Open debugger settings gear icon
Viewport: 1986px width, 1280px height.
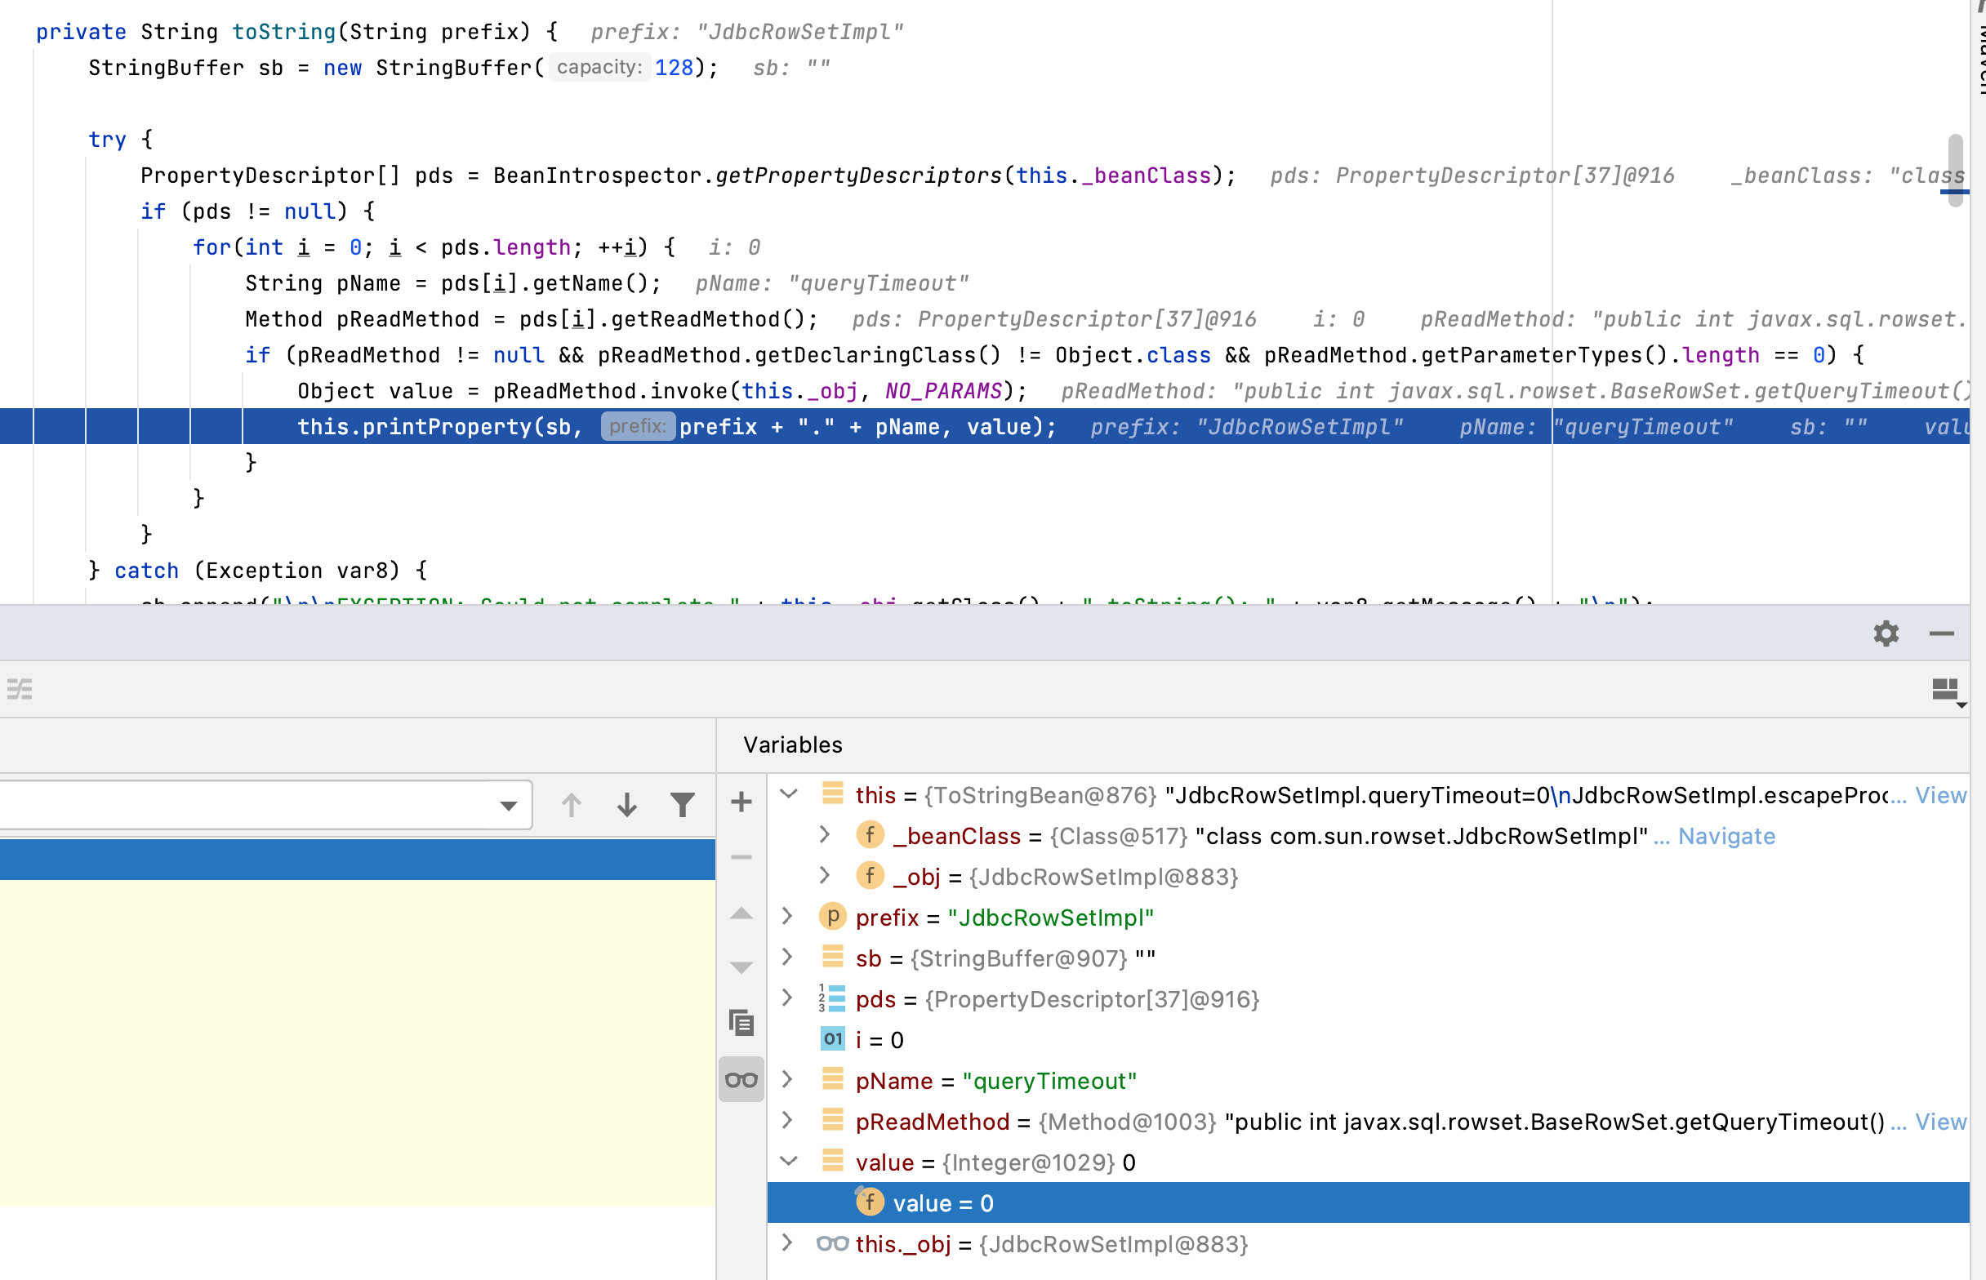(1886, 633)
